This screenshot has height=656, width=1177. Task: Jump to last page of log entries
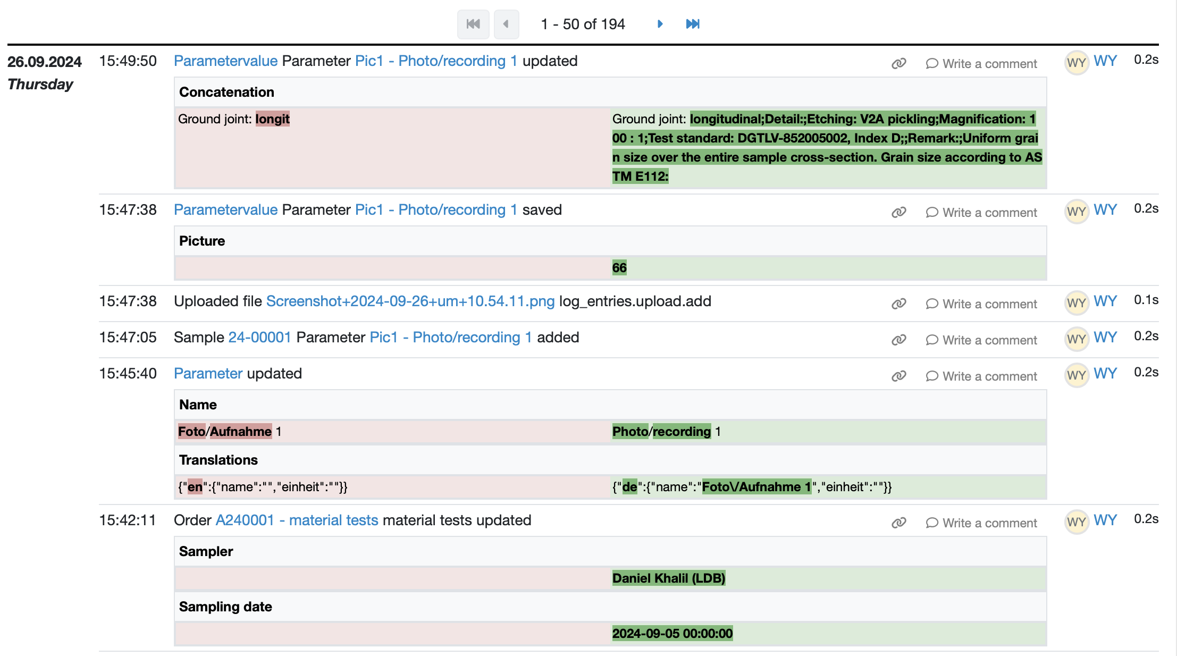692,24
